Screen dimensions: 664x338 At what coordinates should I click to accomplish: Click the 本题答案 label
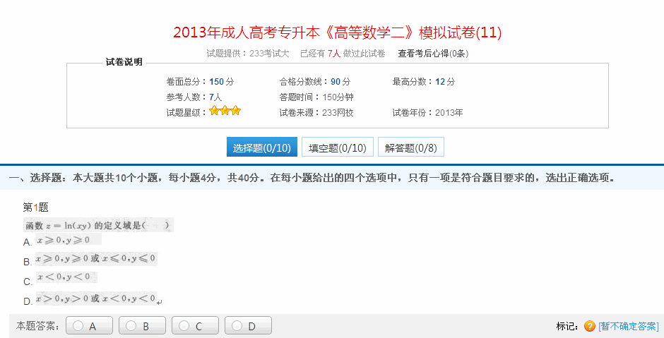click(x=37, y=326)
